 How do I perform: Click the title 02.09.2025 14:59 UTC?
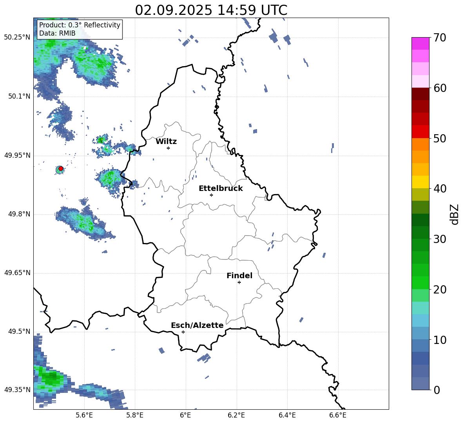pyautogui.click(x=211, y=10)
